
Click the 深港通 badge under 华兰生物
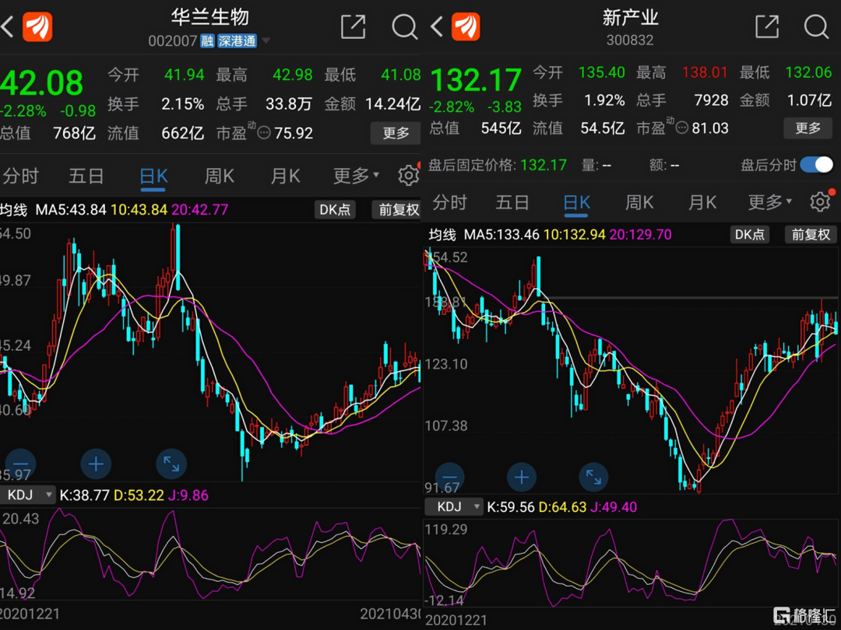click(237, 41)
